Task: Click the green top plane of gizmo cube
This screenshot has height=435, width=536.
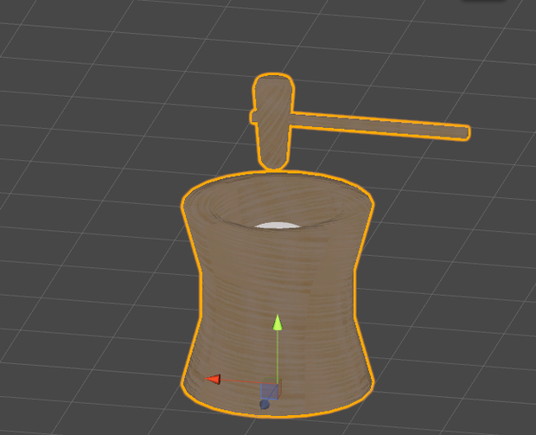Action: click(272, 381)
